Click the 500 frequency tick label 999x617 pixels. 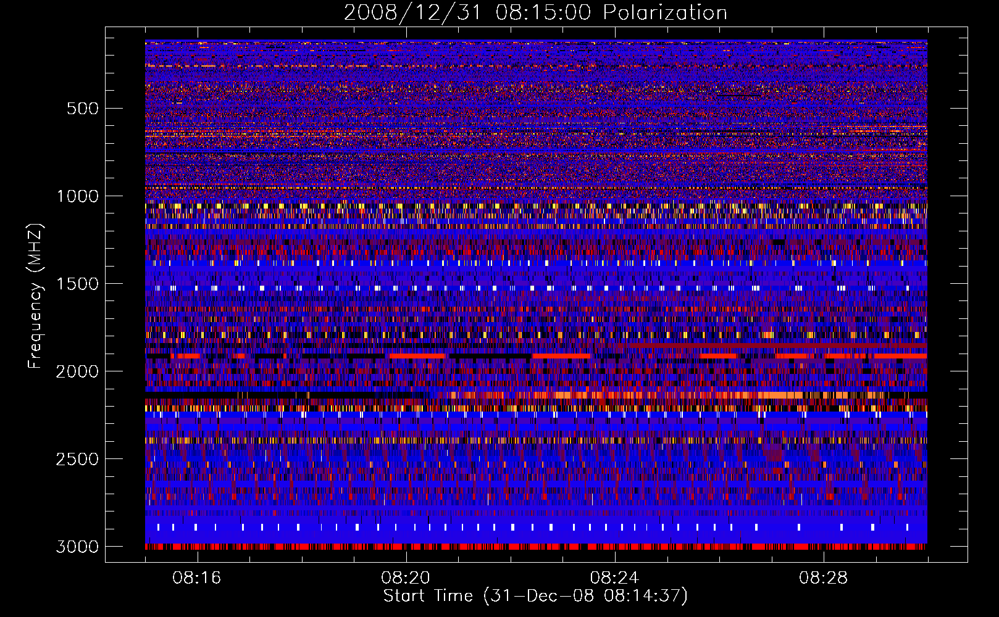point(83,109)
